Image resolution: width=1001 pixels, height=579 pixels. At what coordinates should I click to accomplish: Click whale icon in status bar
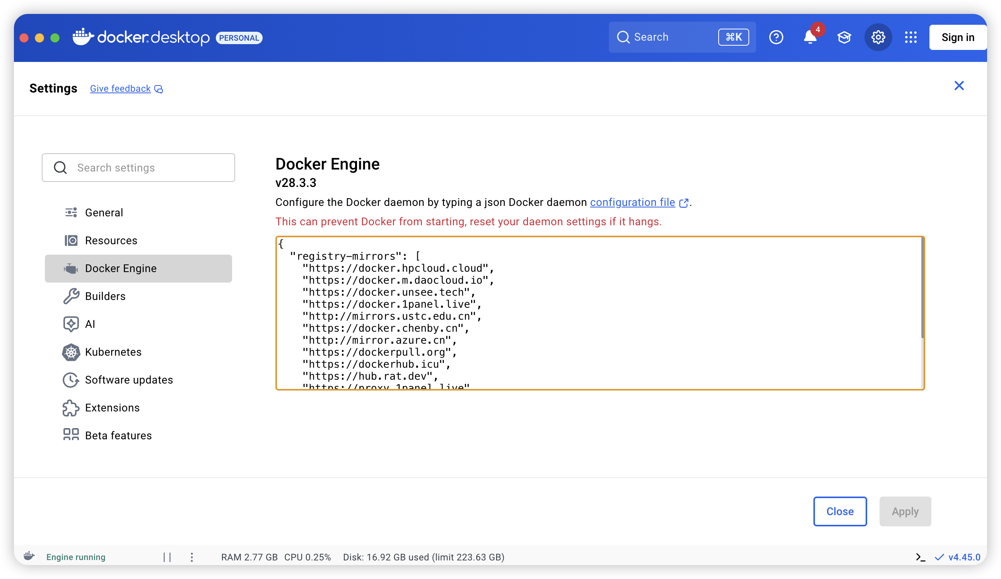[29, 556]
